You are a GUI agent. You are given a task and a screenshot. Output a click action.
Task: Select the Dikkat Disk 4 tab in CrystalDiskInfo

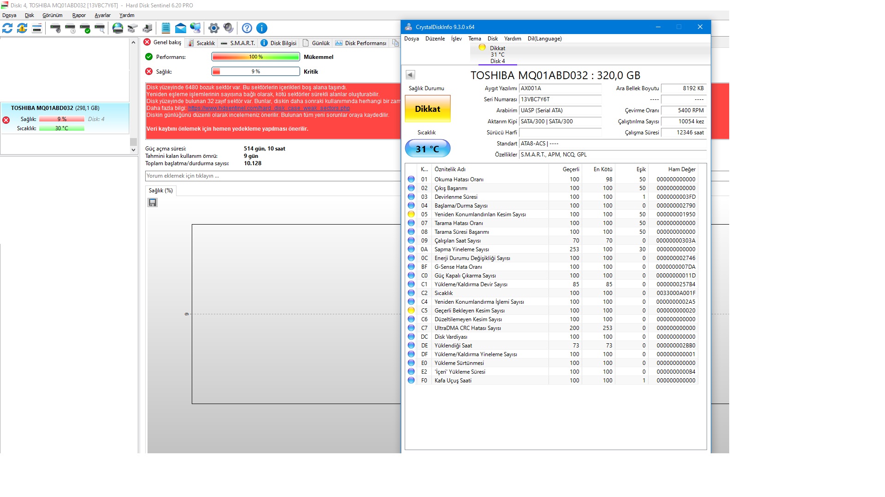[497, 54]
